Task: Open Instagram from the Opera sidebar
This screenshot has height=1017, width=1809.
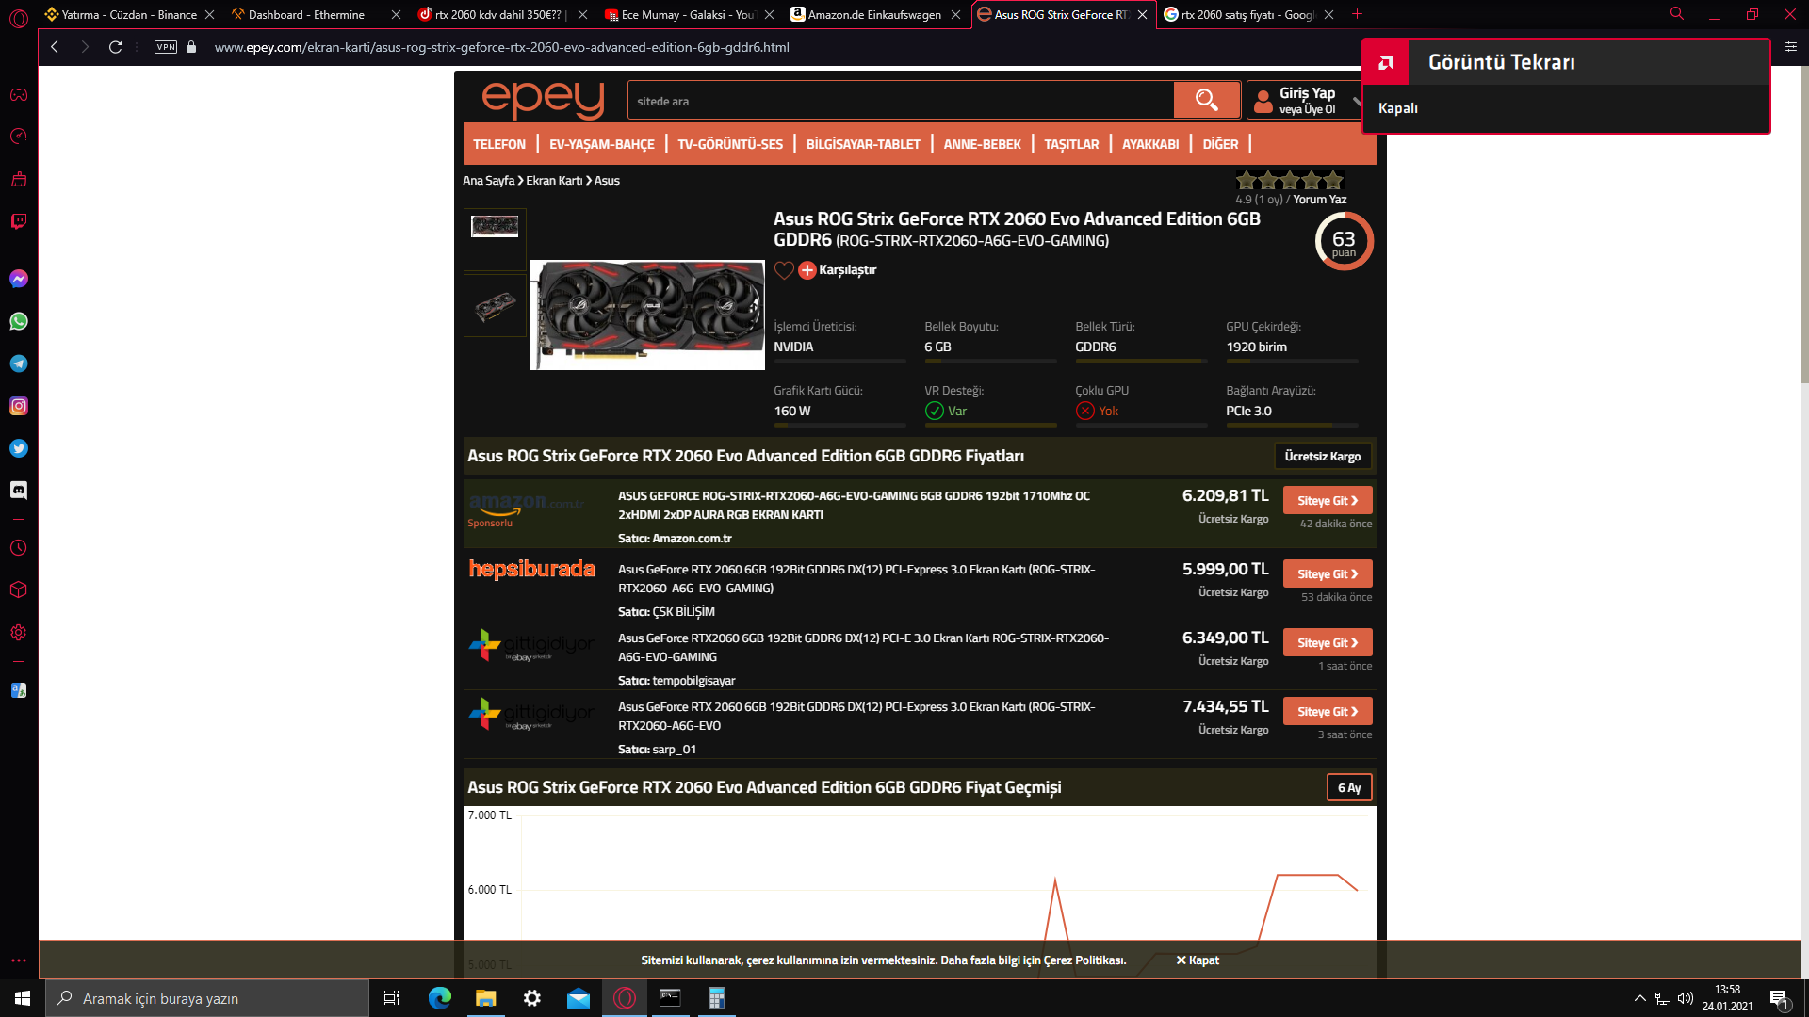Action: [19, 406]
